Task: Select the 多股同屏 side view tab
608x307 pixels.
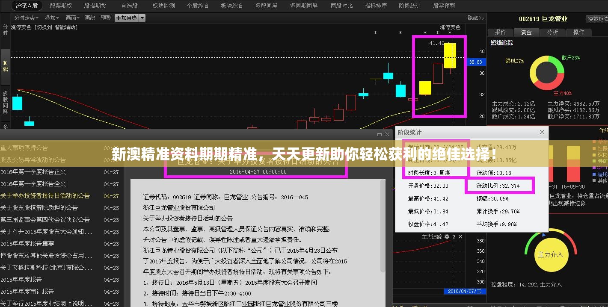Action: [x=5, y=102]
